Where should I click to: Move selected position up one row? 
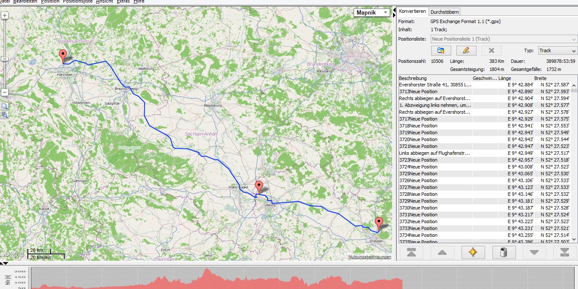[442, 252]
